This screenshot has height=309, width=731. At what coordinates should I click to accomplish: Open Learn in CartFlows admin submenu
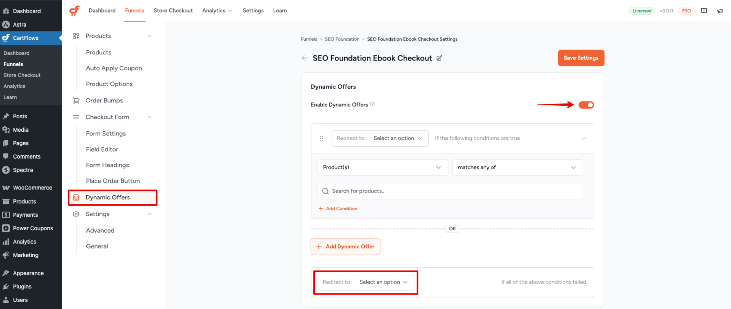pos(10,97)
